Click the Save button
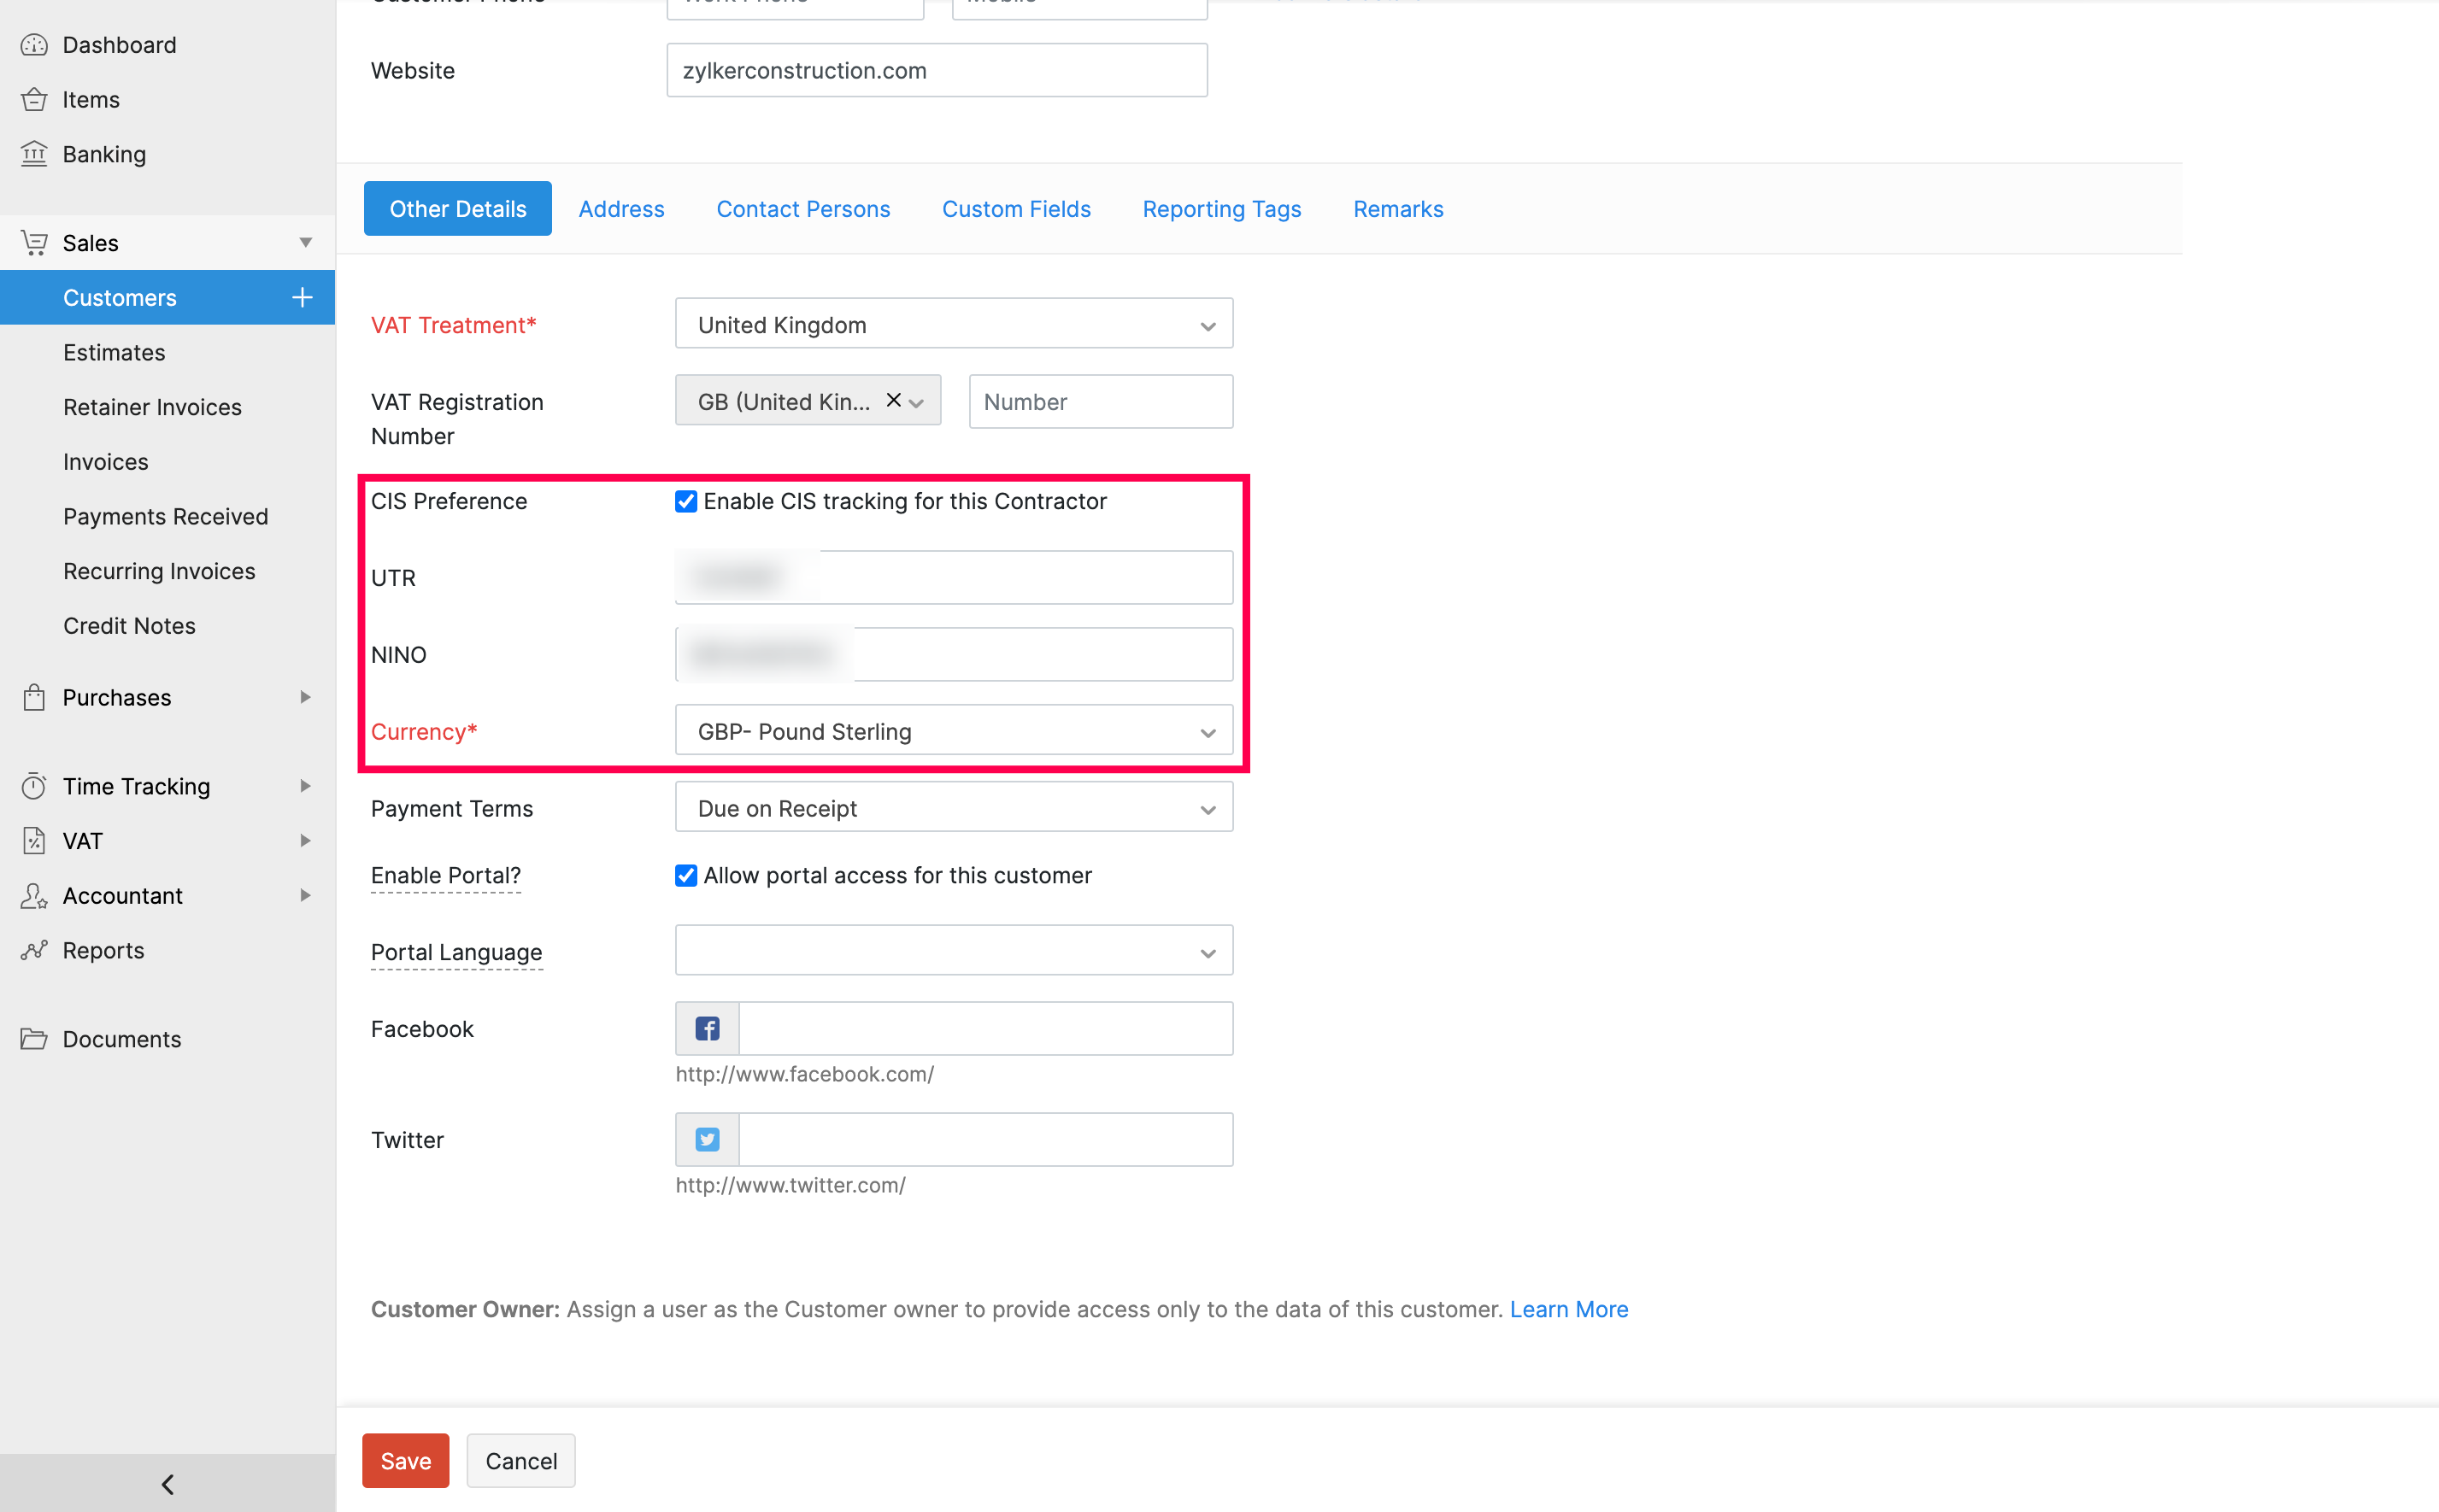The width and height of the screenshot is (2439, 1512). [x=404, y=1460]
